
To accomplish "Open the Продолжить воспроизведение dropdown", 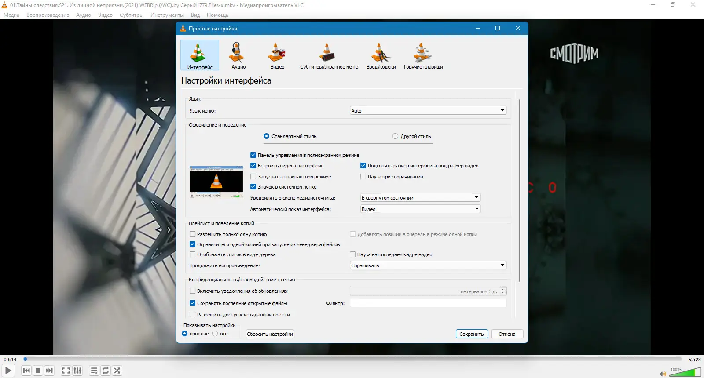I will point(428,265).
